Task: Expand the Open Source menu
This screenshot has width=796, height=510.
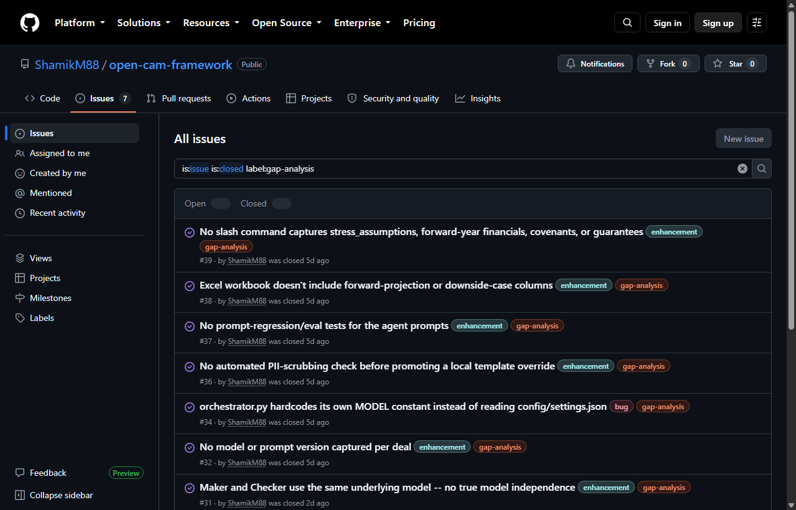Action: 287,23
